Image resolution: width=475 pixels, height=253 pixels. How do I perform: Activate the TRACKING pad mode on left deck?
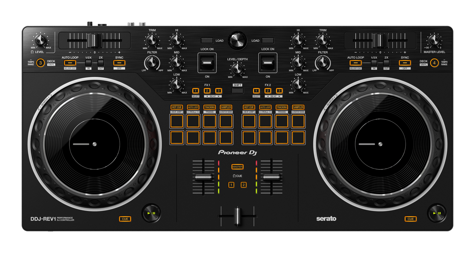pyautogui.click(x=209, y=107)
